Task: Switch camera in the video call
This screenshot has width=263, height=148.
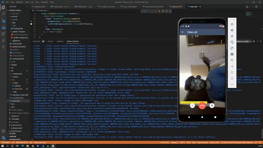Action: [x=212, y=106]
